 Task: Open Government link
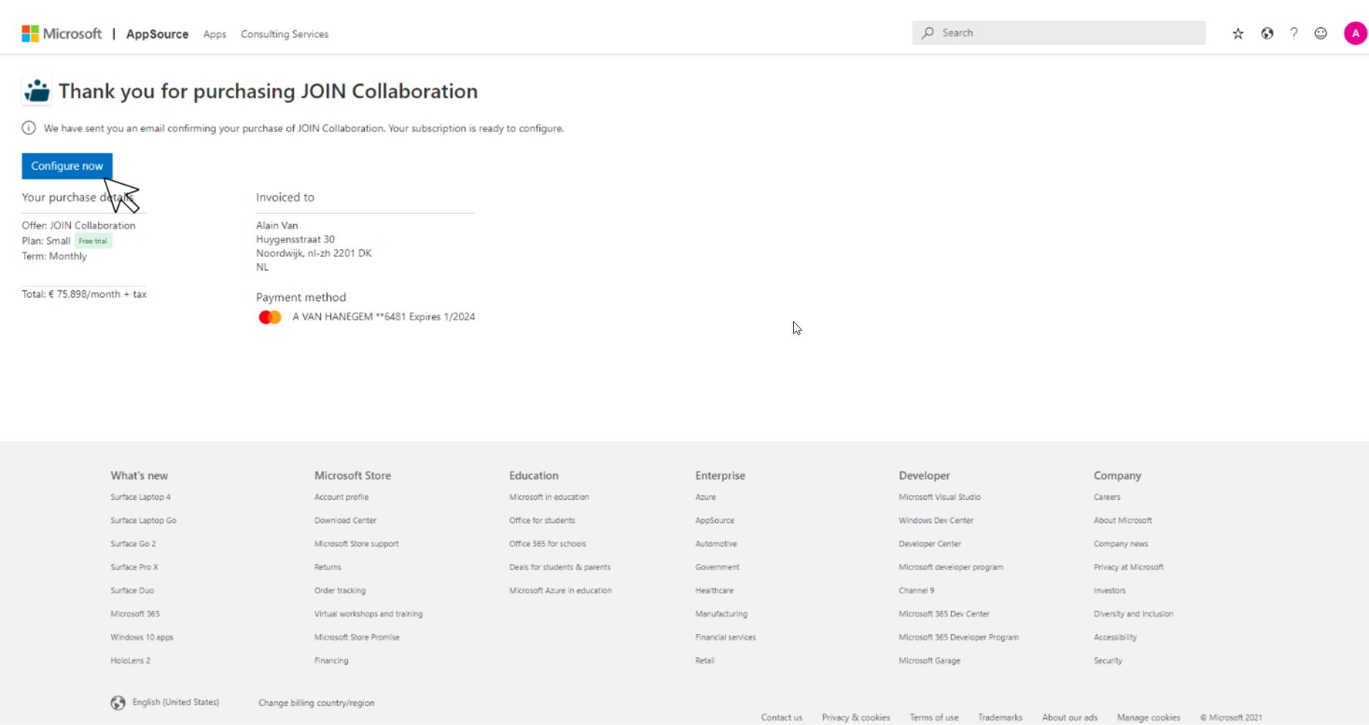click(x=717, y=567)
